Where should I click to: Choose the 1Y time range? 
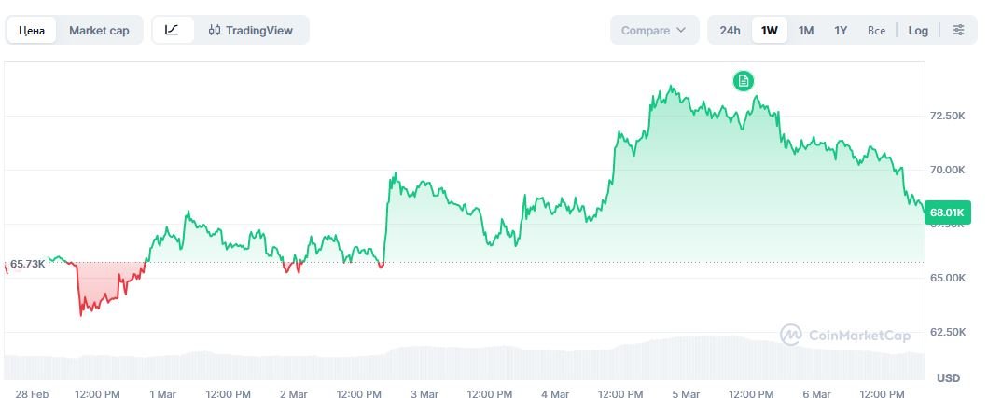pos(841,30)
